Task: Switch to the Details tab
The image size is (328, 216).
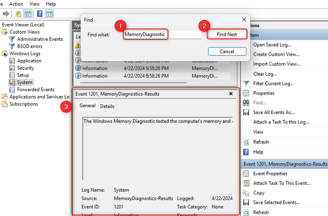Action: 107,106
